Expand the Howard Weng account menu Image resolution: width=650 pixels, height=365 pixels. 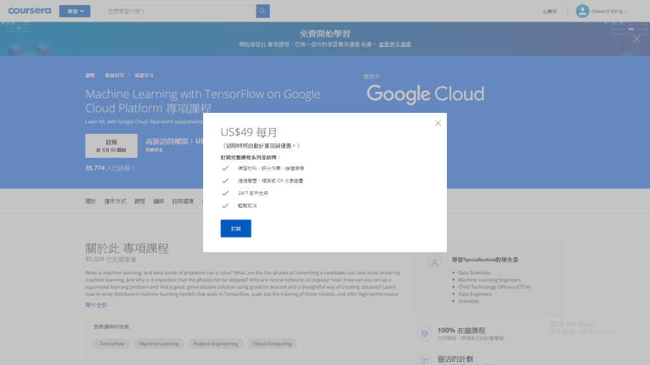click(609, 11)
